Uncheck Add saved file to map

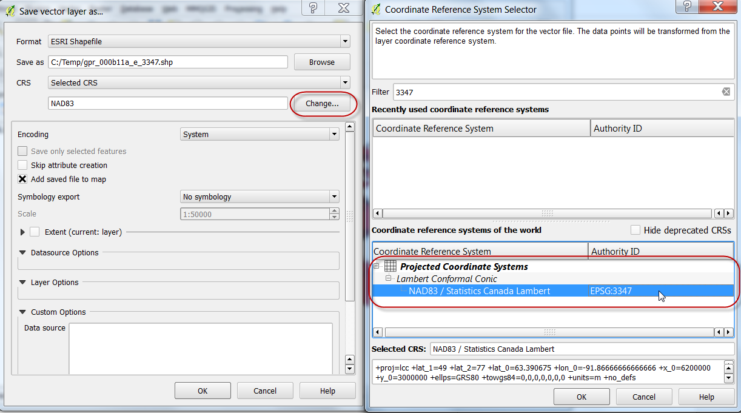pos(22,179)
